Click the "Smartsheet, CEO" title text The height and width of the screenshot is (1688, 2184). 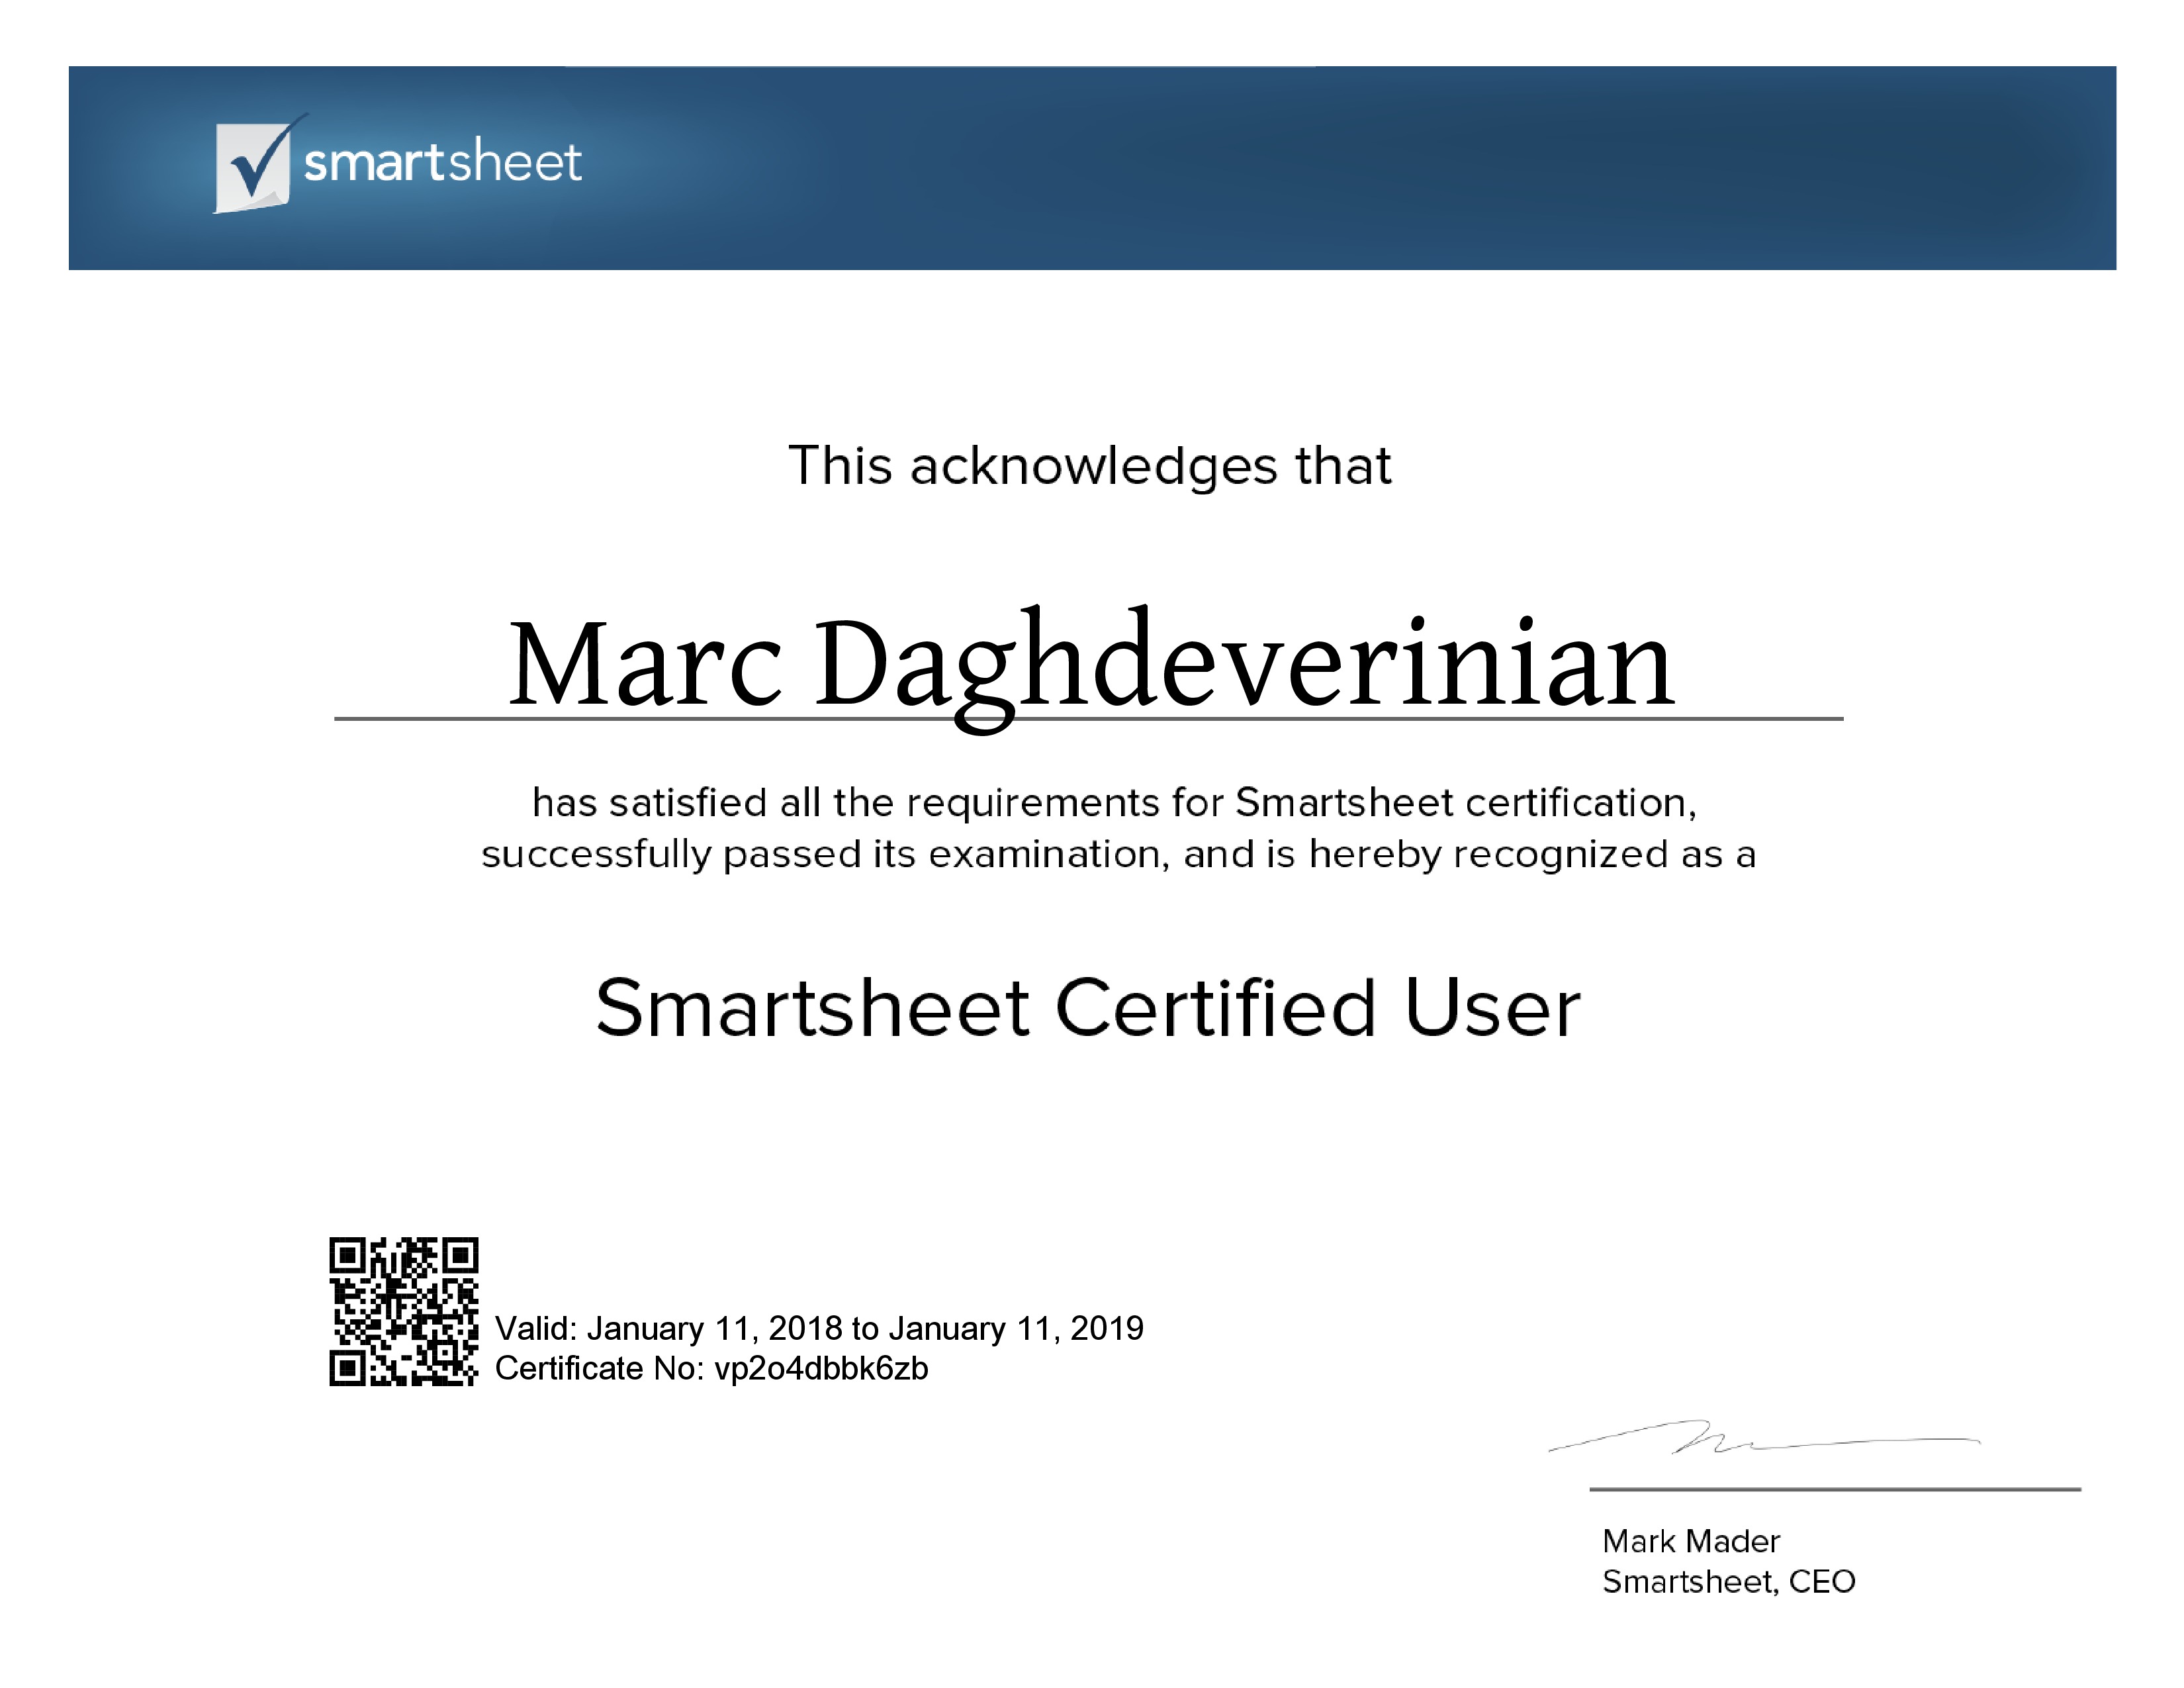[x=1729, y=1582]
